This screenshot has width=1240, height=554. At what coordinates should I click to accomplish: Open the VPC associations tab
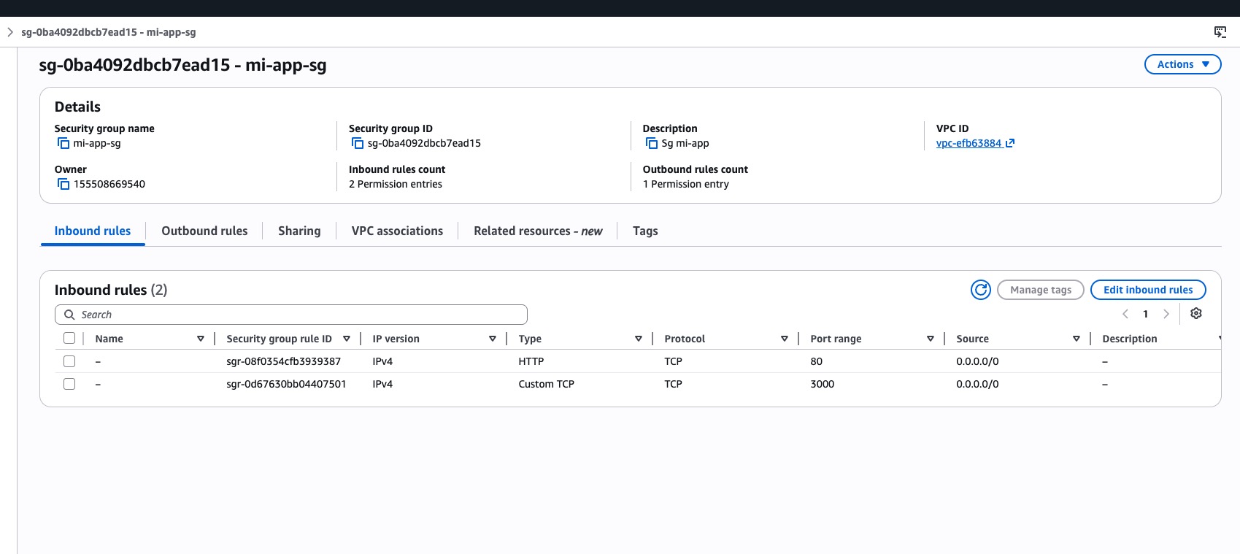(x=397, y=231)
